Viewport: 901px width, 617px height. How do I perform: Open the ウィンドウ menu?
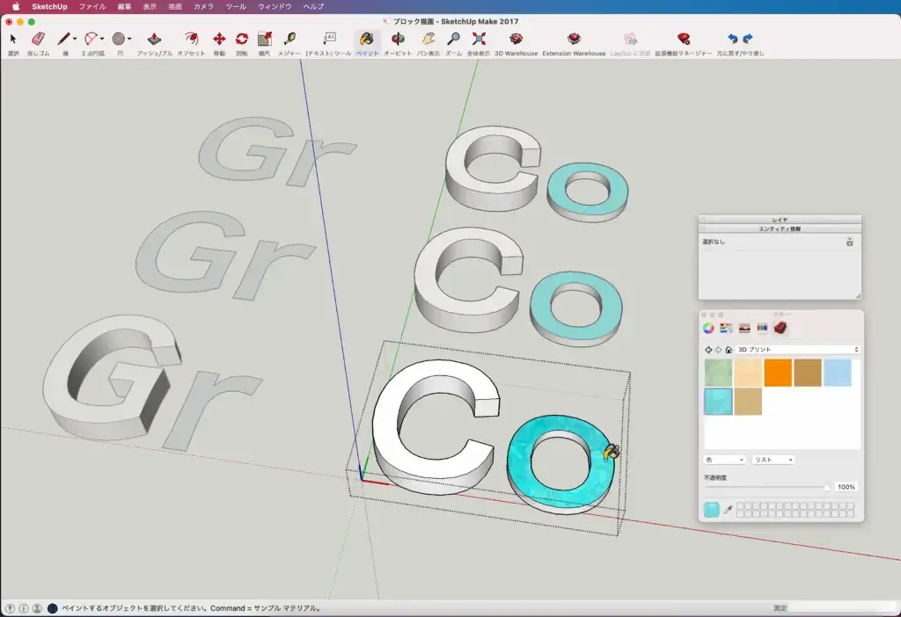[275, 7]
